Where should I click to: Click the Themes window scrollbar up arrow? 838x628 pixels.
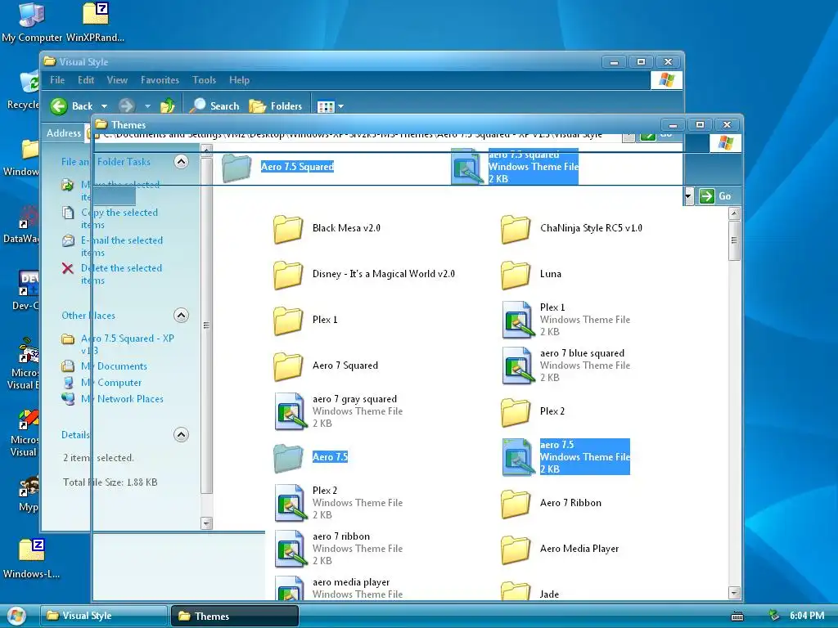(734, 213)
